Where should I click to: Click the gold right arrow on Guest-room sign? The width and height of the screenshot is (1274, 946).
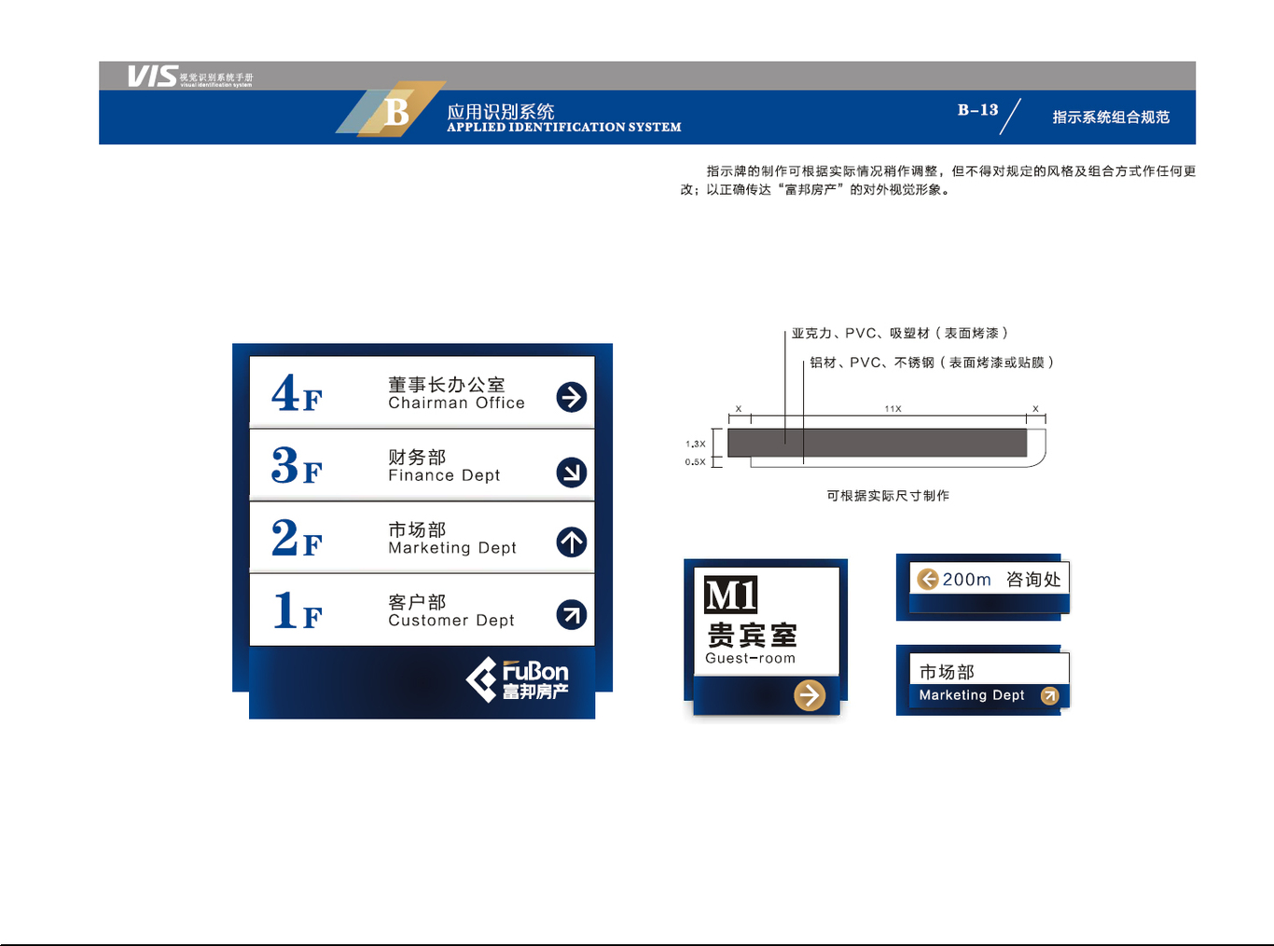click(810, 695)
